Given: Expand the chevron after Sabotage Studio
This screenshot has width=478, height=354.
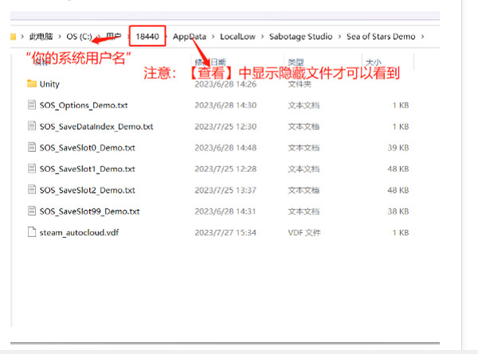Looking at the screenshot, I should [339, 37].
